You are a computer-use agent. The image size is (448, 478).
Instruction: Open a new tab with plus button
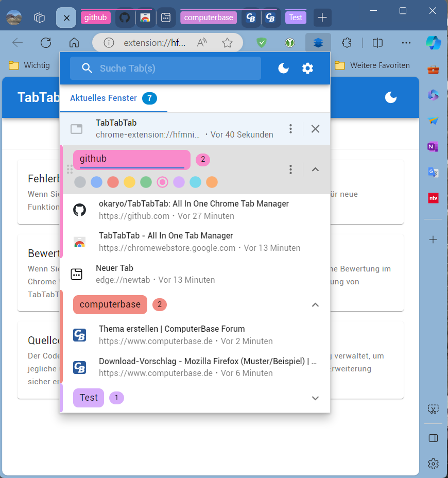coord(322,18)
